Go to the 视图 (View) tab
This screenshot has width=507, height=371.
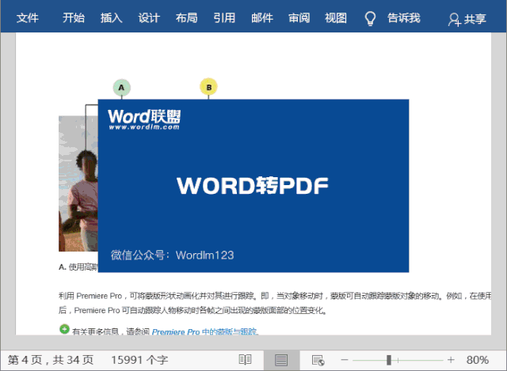coord(336,18)
